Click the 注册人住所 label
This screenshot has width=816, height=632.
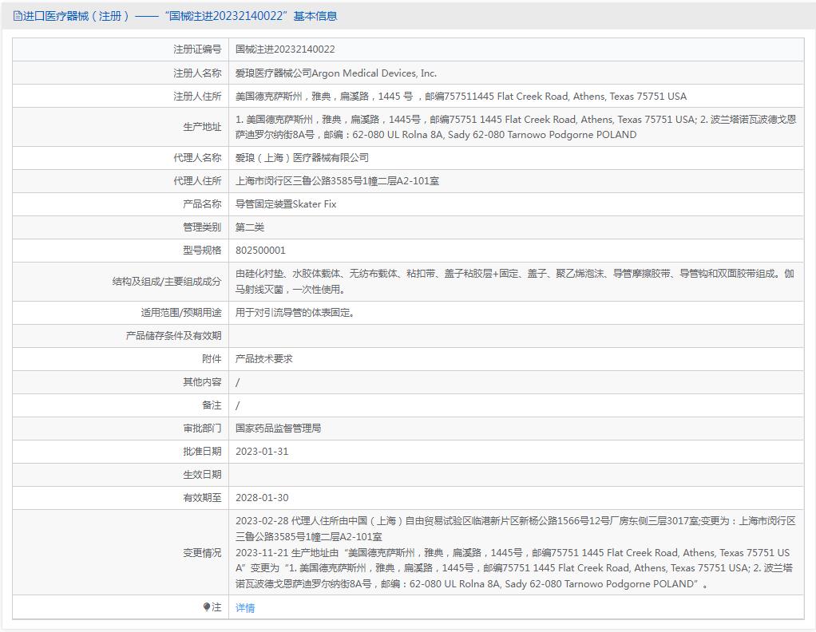pos(197,97)
